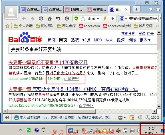Screen dimensions: 165x135
Task: Switch to the 夫妻那... tab
Action: (x=97, y=10)
